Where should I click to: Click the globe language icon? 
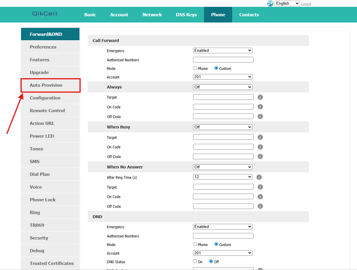tap(270, 4)
